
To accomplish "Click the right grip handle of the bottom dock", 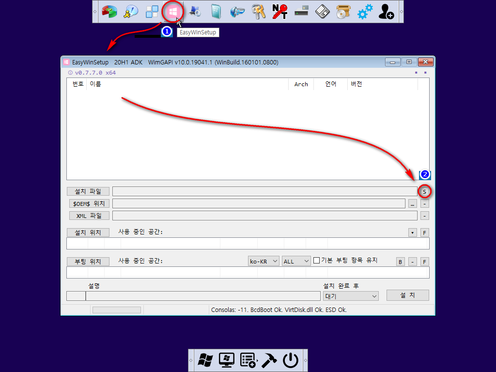I will click(305, 360).
